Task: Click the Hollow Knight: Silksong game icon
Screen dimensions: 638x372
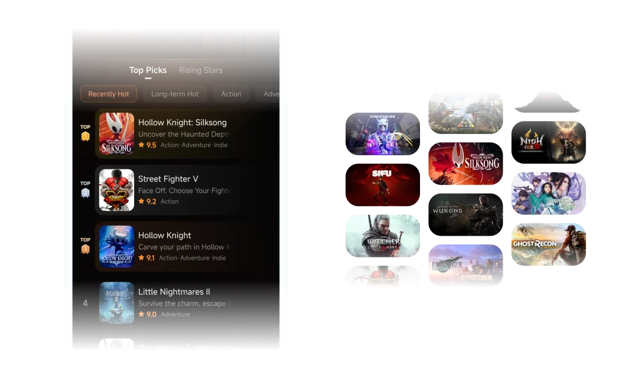Action: 116,133
